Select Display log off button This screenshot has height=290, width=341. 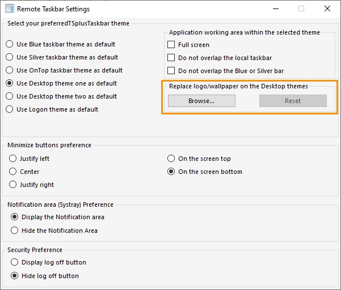tap(15, 262)
